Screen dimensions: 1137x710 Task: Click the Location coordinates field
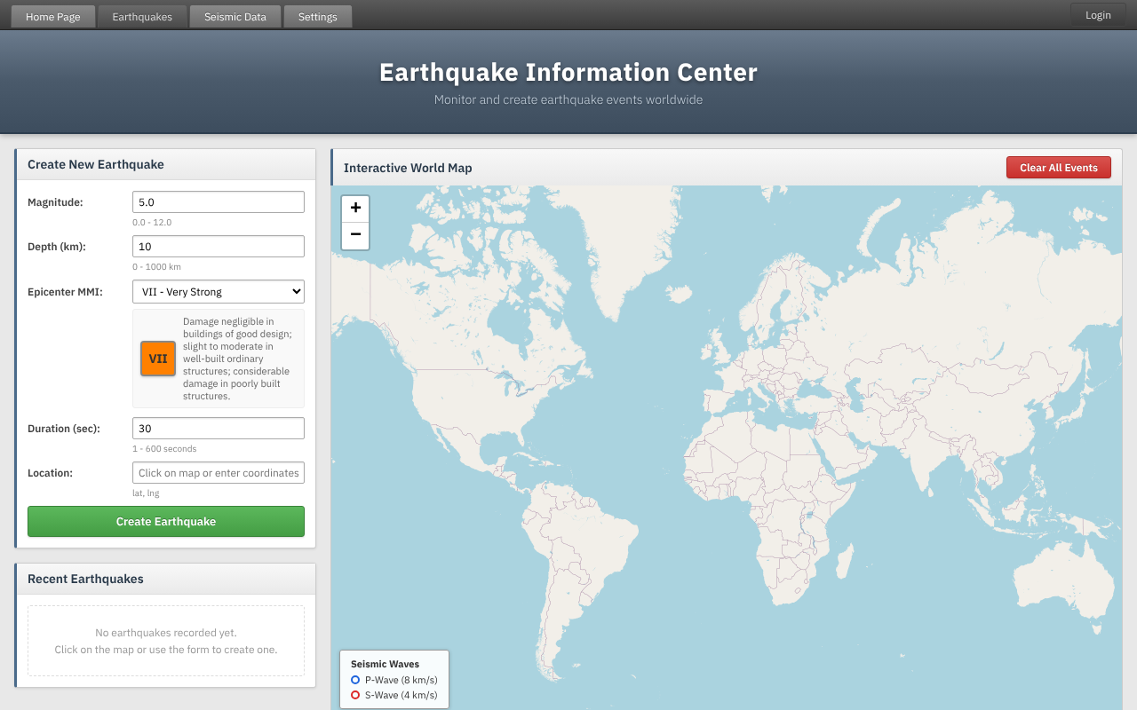pyautogui.click(x=218, y=472)
